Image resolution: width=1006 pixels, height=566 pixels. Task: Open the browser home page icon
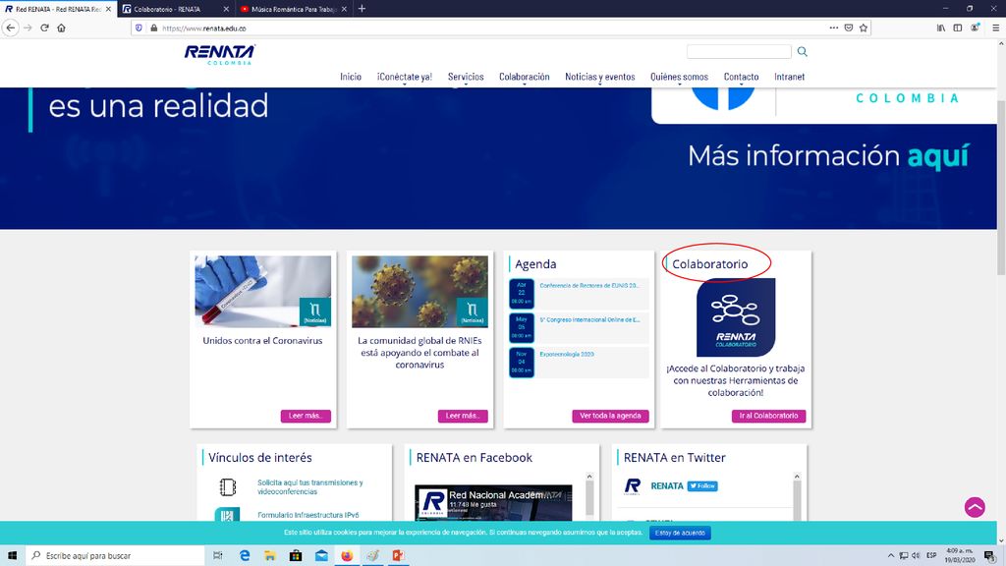pyautogui.click(x=62, y=28)
